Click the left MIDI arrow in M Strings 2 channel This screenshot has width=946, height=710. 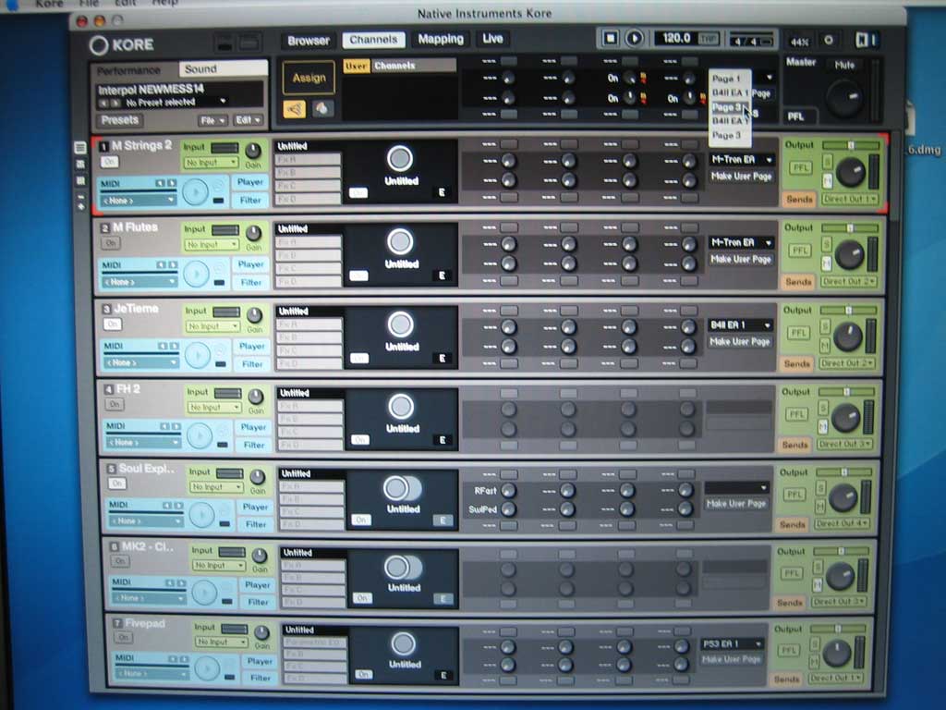click(x=160, y=183)
